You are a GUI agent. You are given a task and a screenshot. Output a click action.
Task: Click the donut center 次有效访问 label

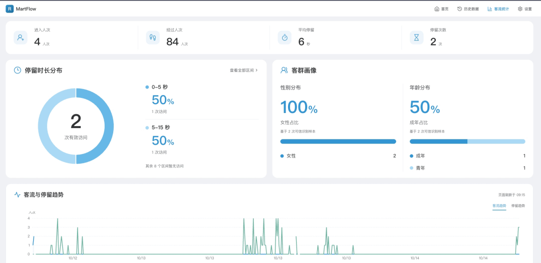[76, 137]
